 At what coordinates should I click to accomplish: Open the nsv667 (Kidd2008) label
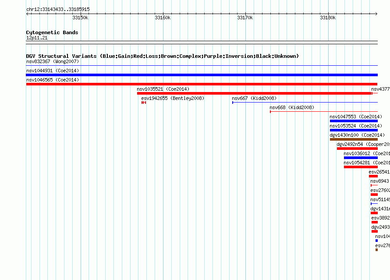point(254,98)
